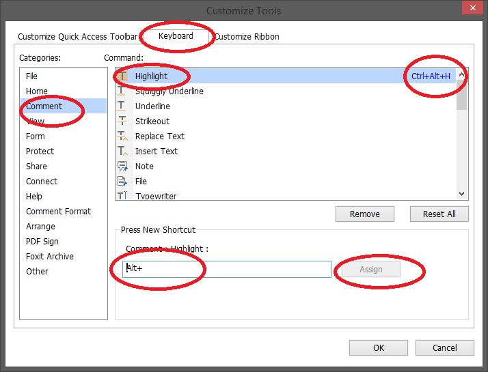
Task: Select the Protect category
Action: tap(63, 151)
